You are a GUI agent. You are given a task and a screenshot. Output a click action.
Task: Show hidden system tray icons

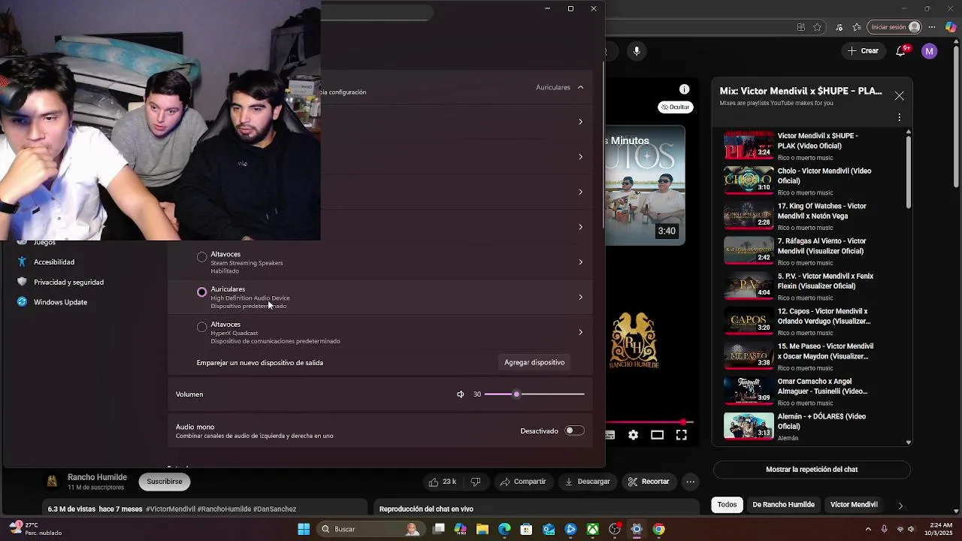(868, 529)
